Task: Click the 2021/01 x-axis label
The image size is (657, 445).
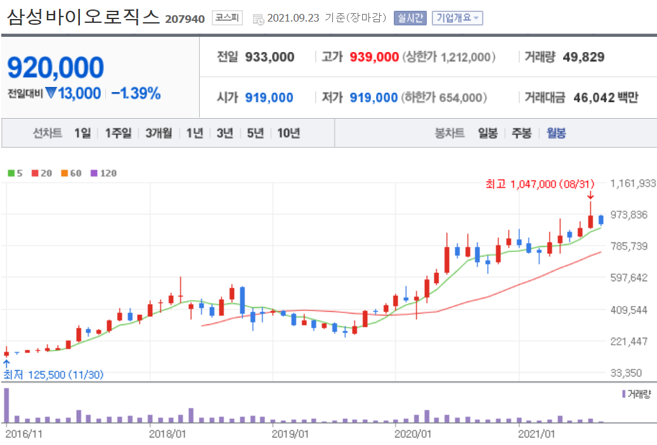Action: [537, 434]
